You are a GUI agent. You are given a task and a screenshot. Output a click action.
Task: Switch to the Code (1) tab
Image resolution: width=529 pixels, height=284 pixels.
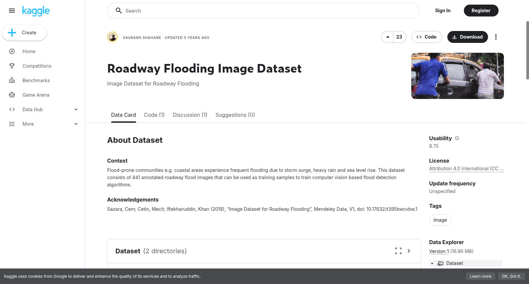click(154, 115)
